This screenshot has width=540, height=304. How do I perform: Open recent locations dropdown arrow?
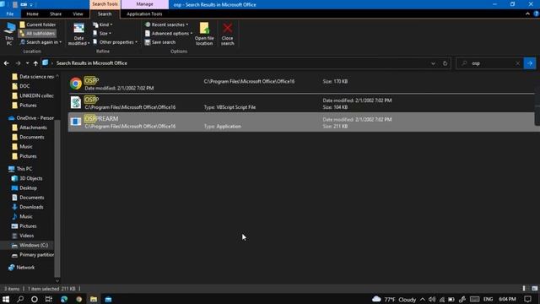click(28, 63)
